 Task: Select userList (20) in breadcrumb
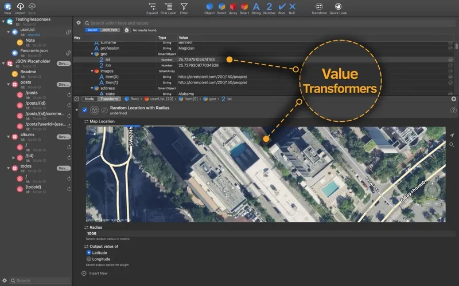[x=159, y=99]
